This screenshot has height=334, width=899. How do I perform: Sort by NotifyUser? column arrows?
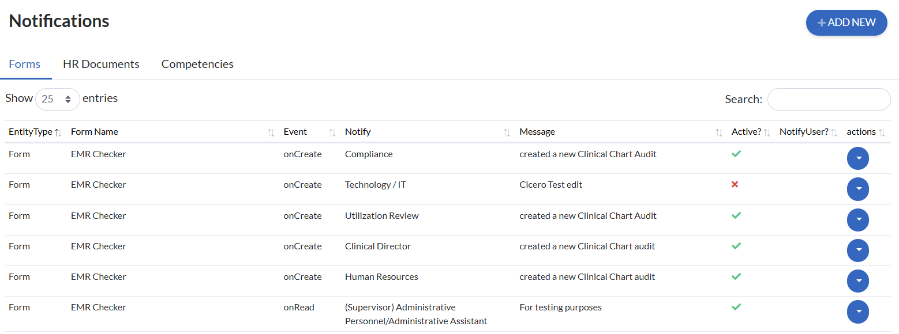(834, 132)
